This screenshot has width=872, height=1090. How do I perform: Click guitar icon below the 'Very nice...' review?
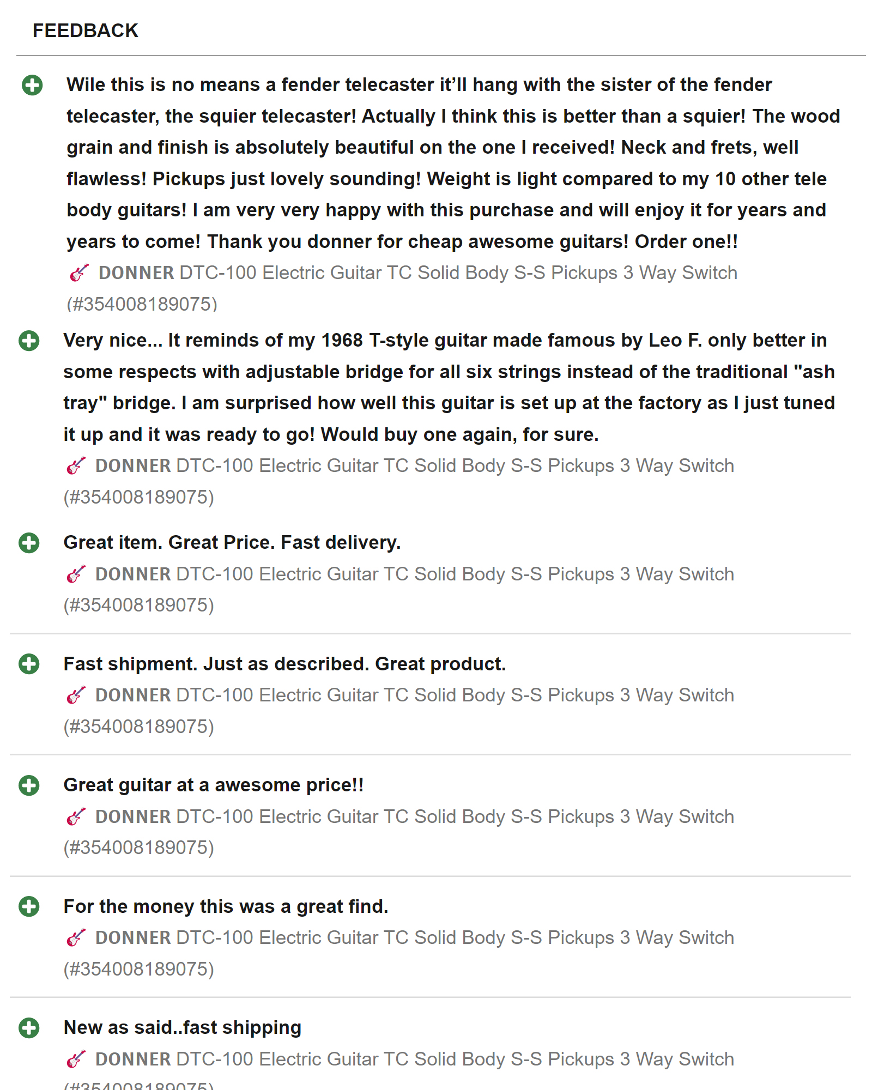tap(76, 466)
